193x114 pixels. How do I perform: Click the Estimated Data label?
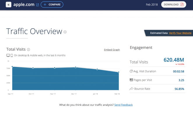[x=159, y=33]
